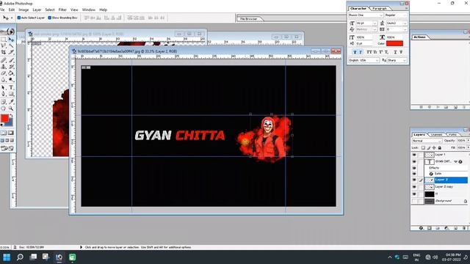
Task: Select the Clone Stamp tool
Action: click(x=4, y=67)
